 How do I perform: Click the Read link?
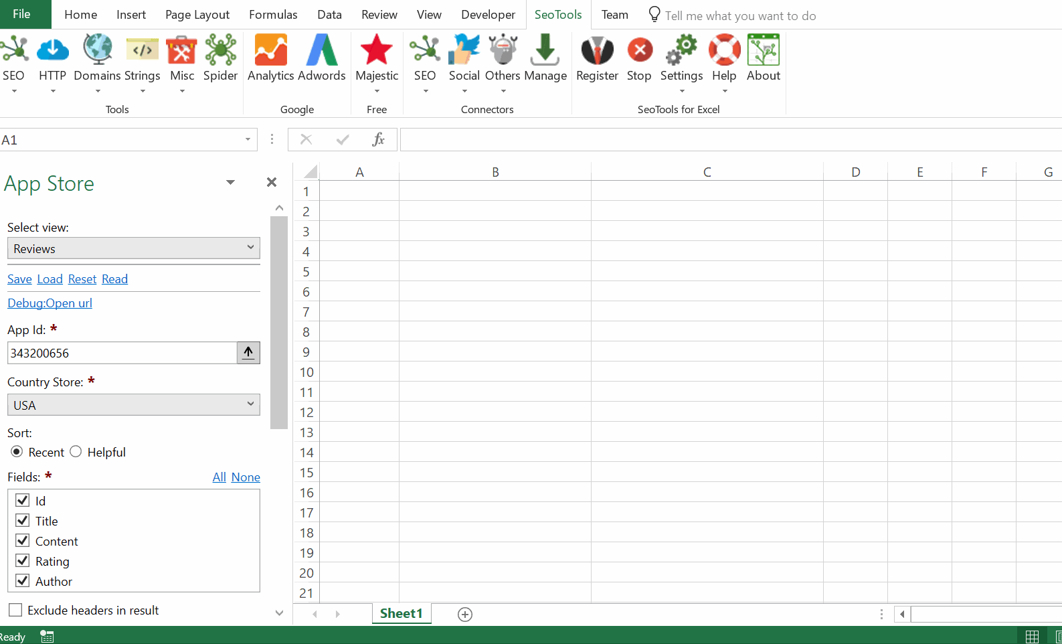114,279
